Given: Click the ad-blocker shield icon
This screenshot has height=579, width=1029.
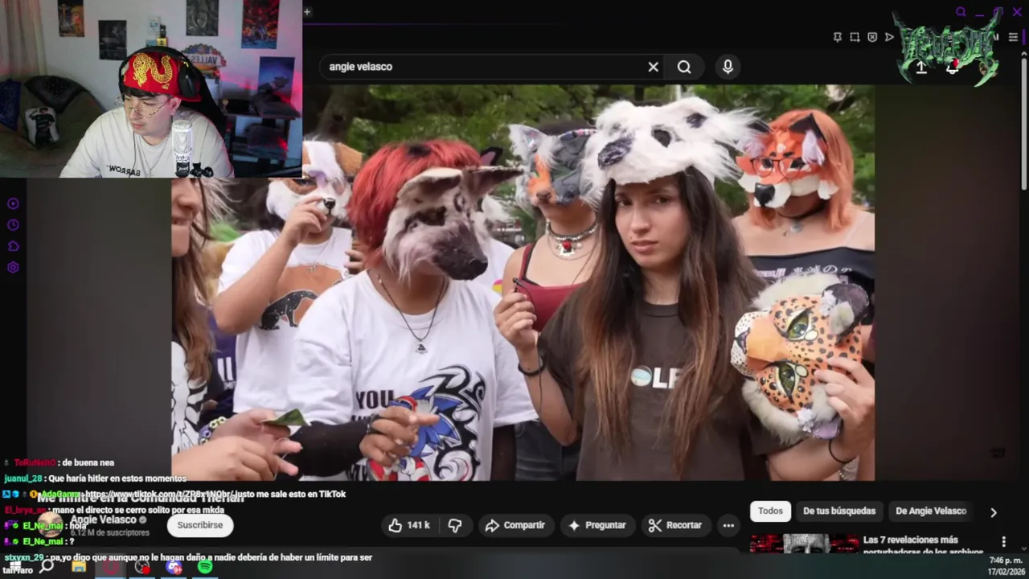Looking at the screenshot, I should tap(872, 37).
